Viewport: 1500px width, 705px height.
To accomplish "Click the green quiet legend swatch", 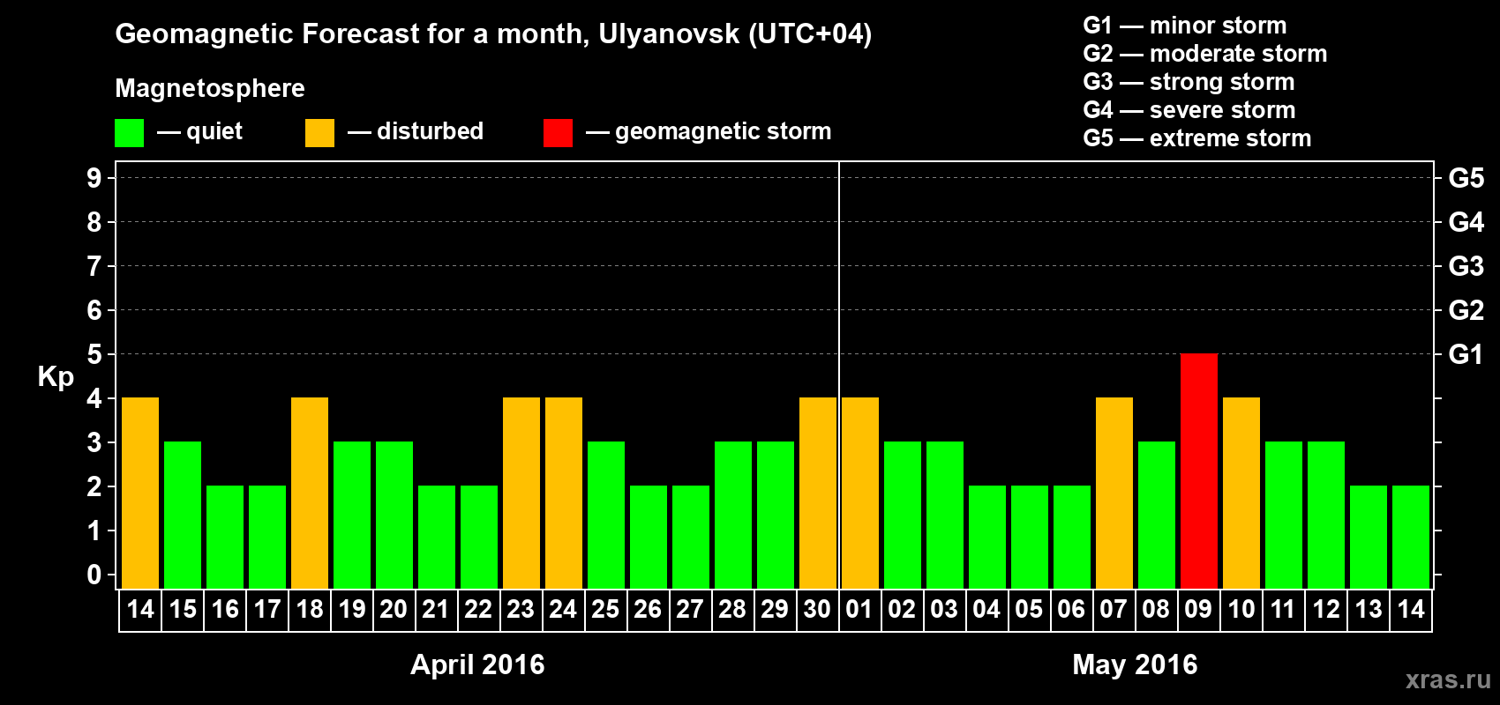I will coord(129,133).
